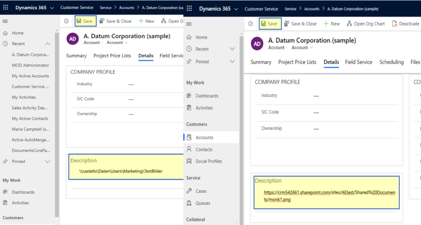The width and height of the screenshot is (421, 225).
Task: Click New button in left window toolbar
Action: [x=146, y=21]
